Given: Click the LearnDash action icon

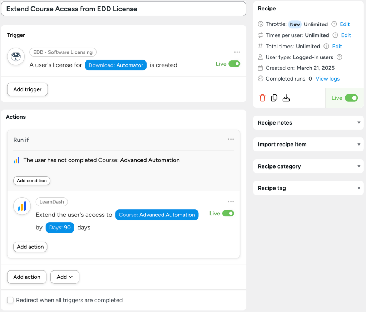Looking at the screenshot, I should click(x=22, y=206).
